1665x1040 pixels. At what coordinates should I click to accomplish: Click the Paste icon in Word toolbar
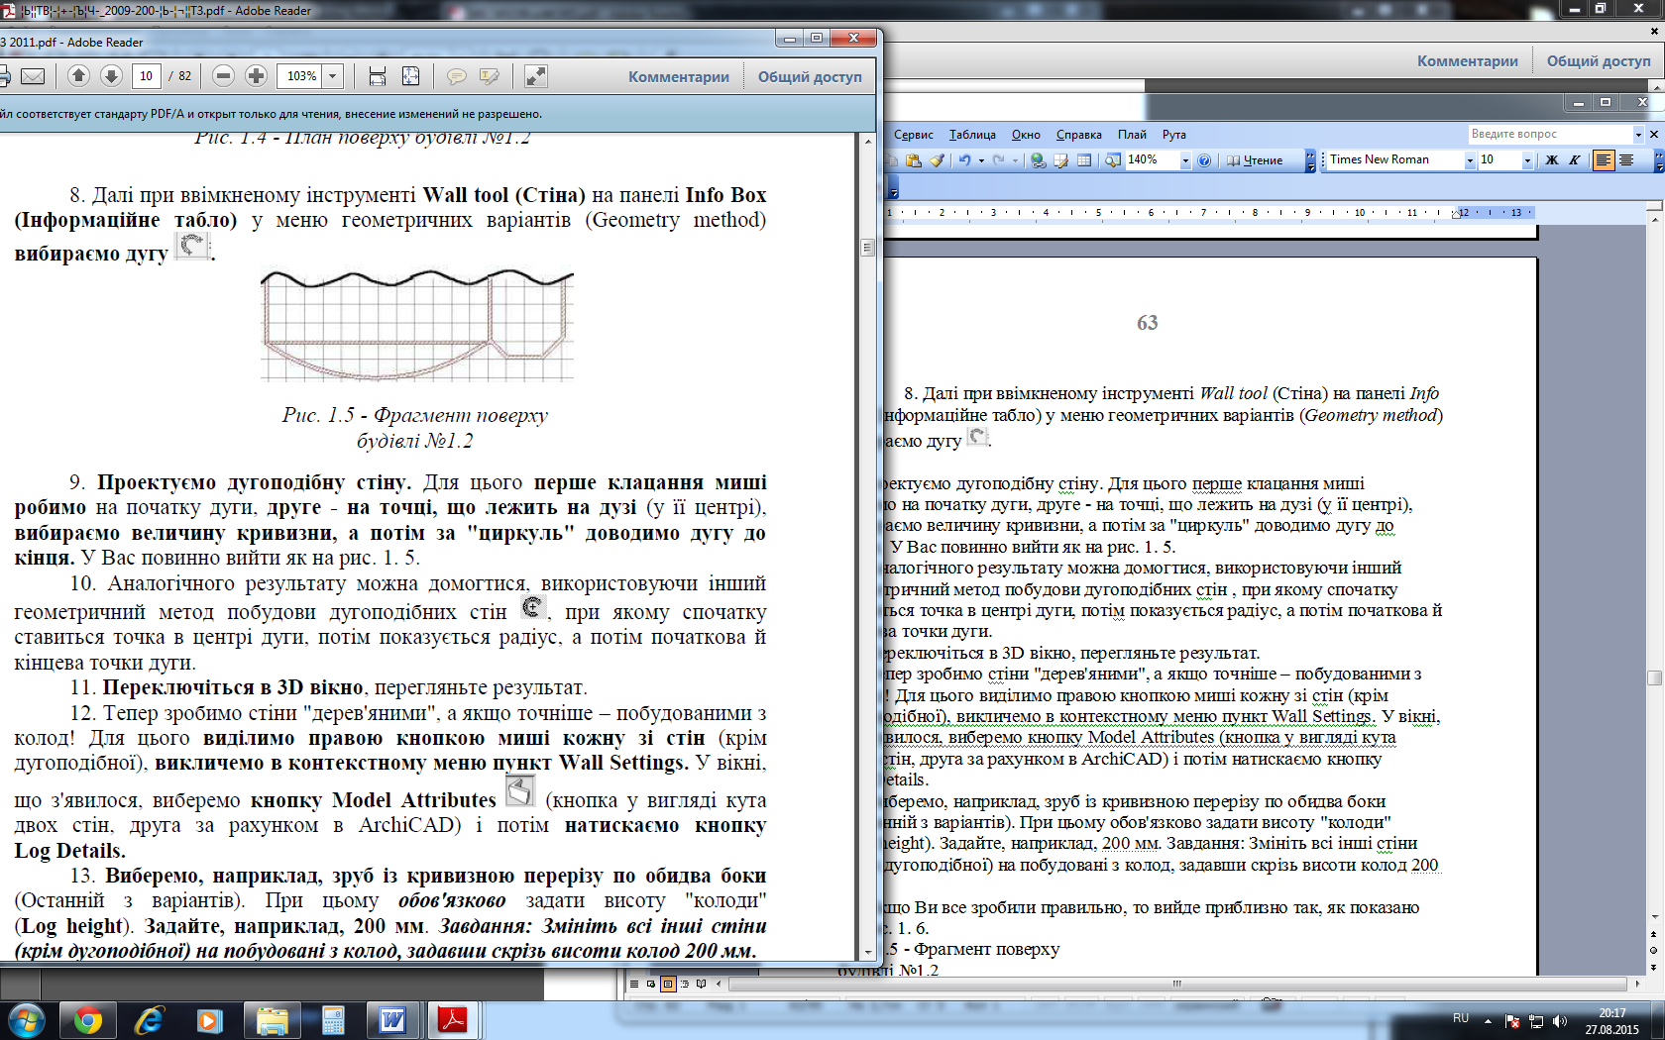[914, 160]
